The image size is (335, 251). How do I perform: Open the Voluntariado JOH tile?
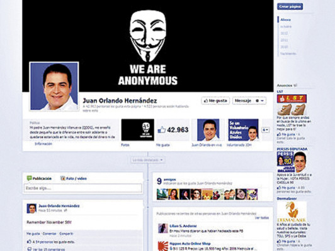click(243, 130)
